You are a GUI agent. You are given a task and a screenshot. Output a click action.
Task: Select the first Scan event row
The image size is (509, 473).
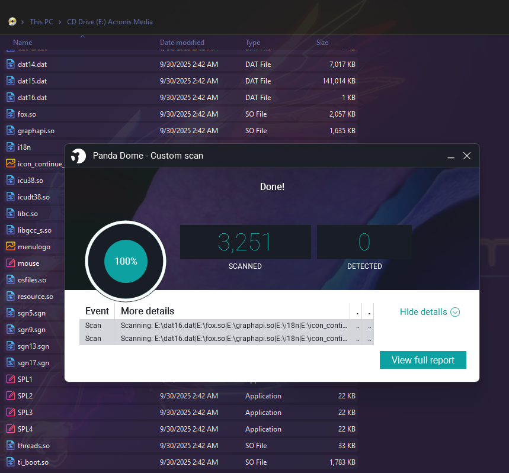pos(226,326)
